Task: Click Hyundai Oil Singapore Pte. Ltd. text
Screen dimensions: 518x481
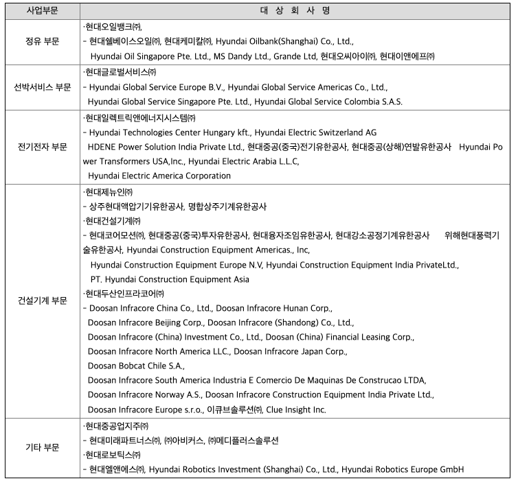Action: (149, 56)
